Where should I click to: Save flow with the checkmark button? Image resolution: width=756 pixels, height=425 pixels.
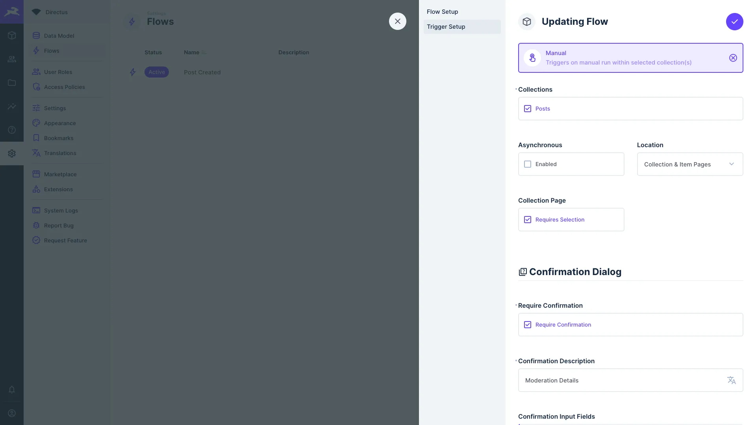coord(734,22)
